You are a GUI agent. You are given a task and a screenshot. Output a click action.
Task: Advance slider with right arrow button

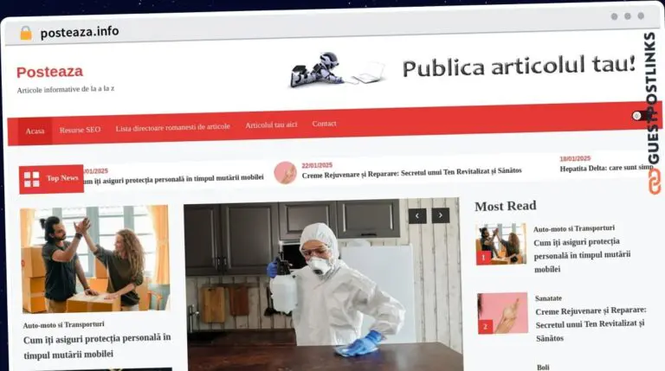point(441,215)
